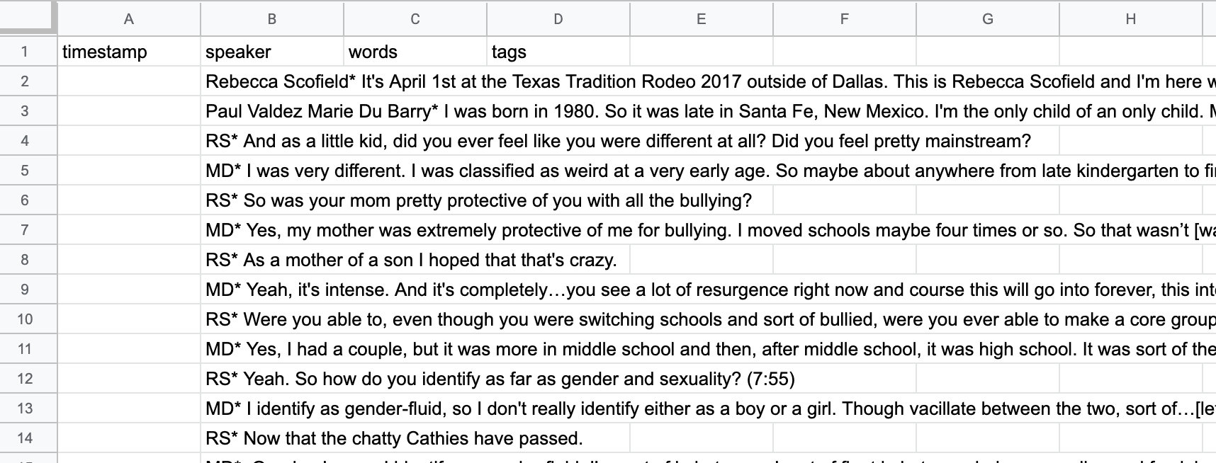This screenshot has width=1216, height=463.
Task: Select row 2 header
Action: 28,81
